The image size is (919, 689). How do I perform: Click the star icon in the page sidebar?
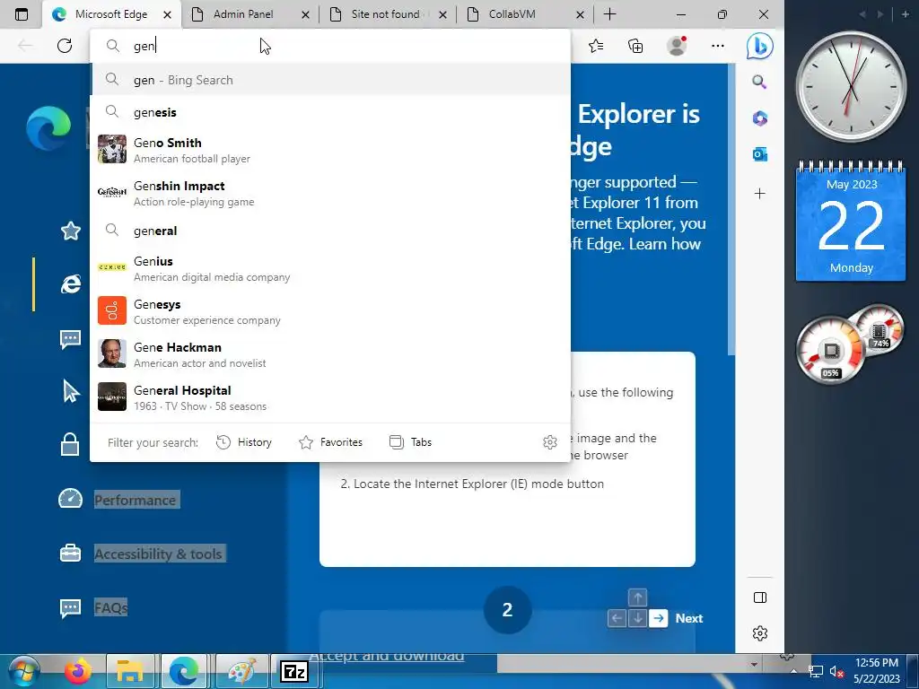70,231
